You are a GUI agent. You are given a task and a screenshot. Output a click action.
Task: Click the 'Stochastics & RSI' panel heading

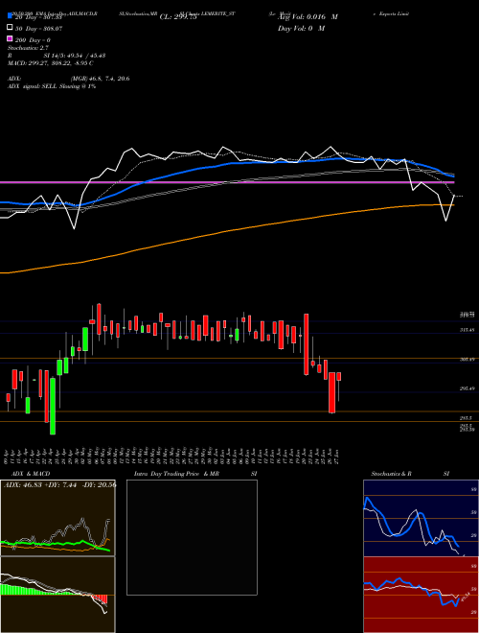click(410, 474)
